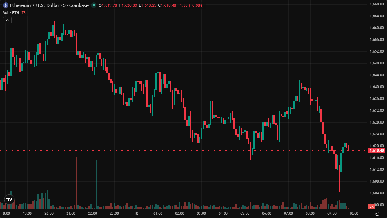Image resolution: width=387 pixels, height=218 pixels.
Task: Click the red 1,618.48 current price label
Action: 377,150
